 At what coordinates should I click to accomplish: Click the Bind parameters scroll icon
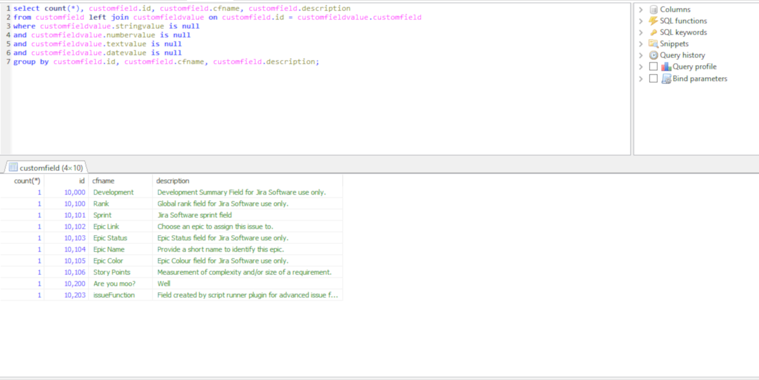pyautogui.click(x=666, y=79)
